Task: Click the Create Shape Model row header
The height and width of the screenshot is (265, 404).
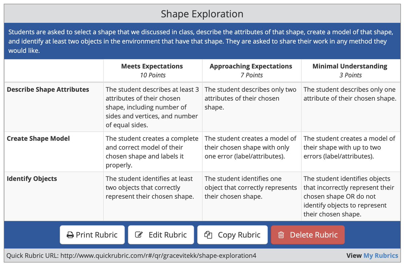Action: [38, 138]
